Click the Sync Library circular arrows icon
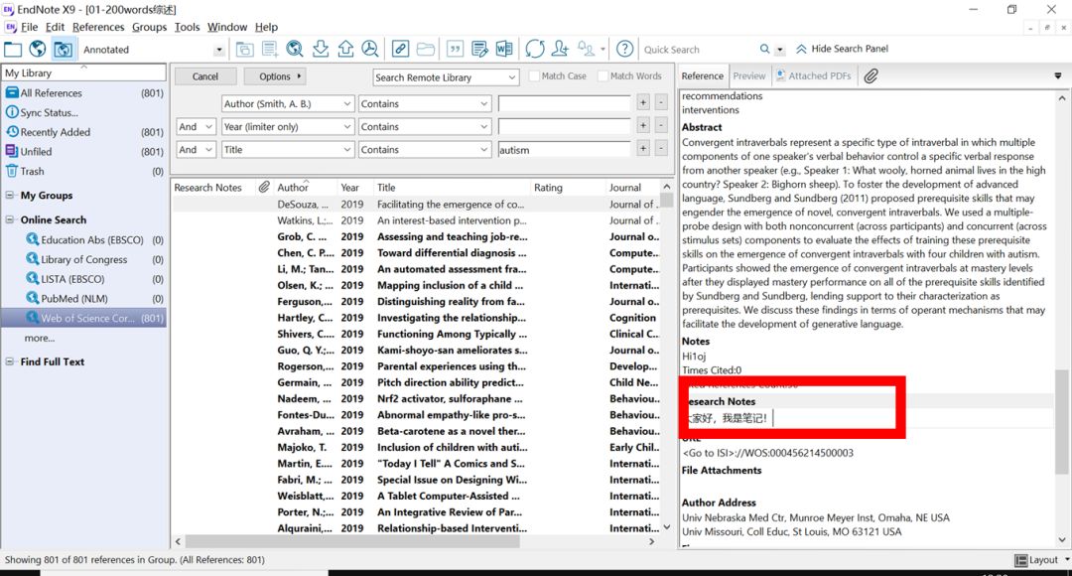Image resolution: width=1072 pixels, height=576 pixels. pyautogui.click(x=535, y=50)
